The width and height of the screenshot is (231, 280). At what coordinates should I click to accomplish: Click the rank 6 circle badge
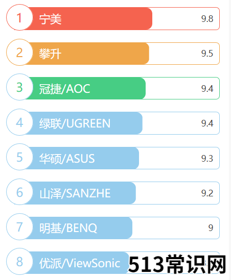click(19, 192)
